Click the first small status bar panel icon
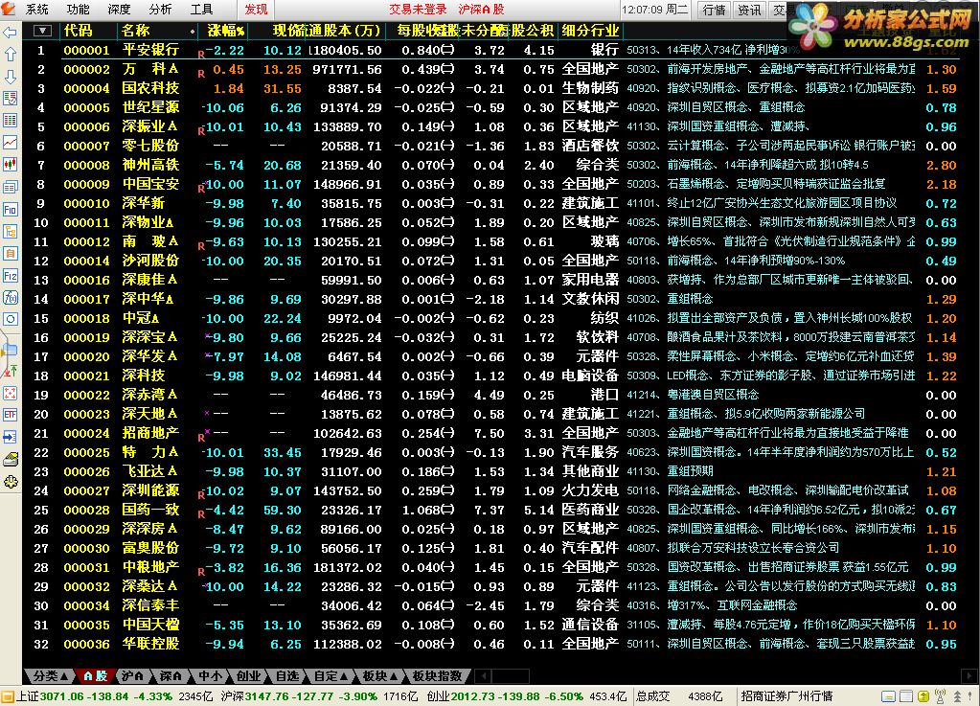This screenshot has height=706, width=980. click(888, 696)
